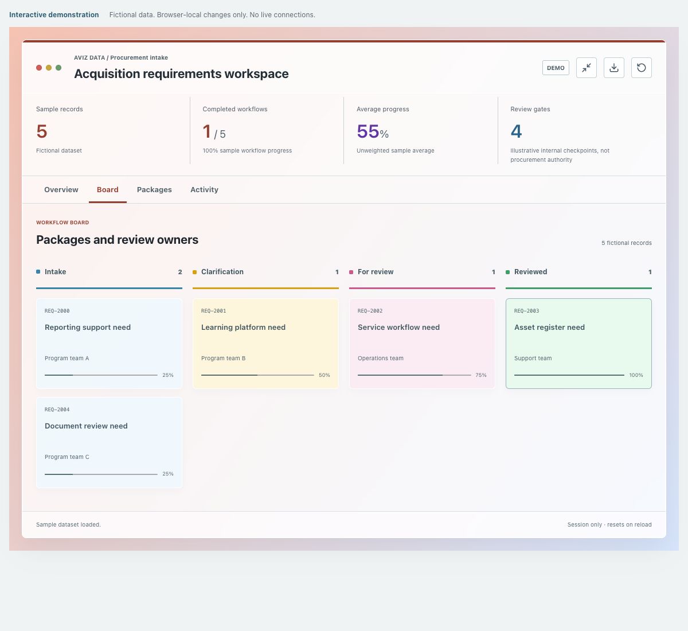Image resolution: width=688 pixels, height=631 pixels.
Task: Click the blue Intake column marker
Action: (38, 272)
